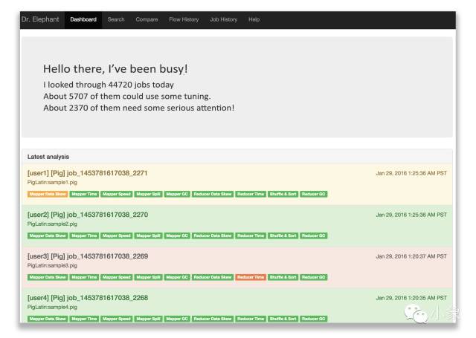Click timestamp 1:25:36 AM PST for user1
Screen dimensions: 476x338
411,173
